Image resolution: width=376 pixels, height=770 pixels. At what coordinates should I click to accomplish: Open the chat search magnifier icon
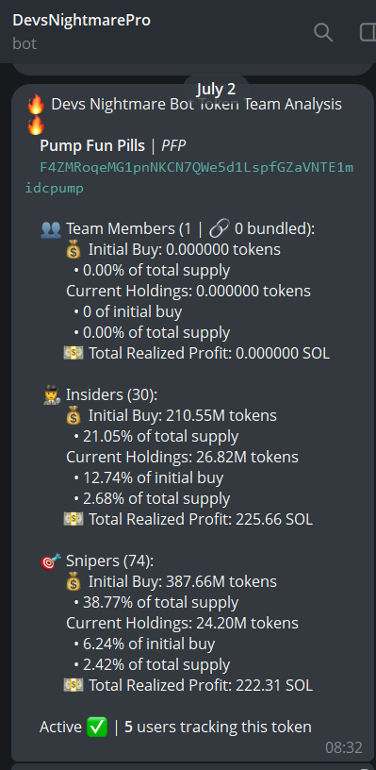coord(323,33)
